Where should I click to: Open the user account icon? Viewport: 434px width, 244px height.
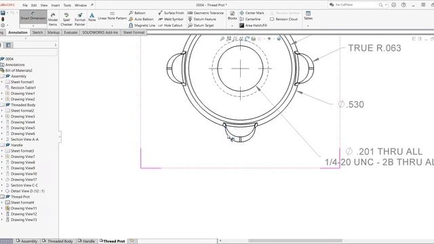point(393,5)
